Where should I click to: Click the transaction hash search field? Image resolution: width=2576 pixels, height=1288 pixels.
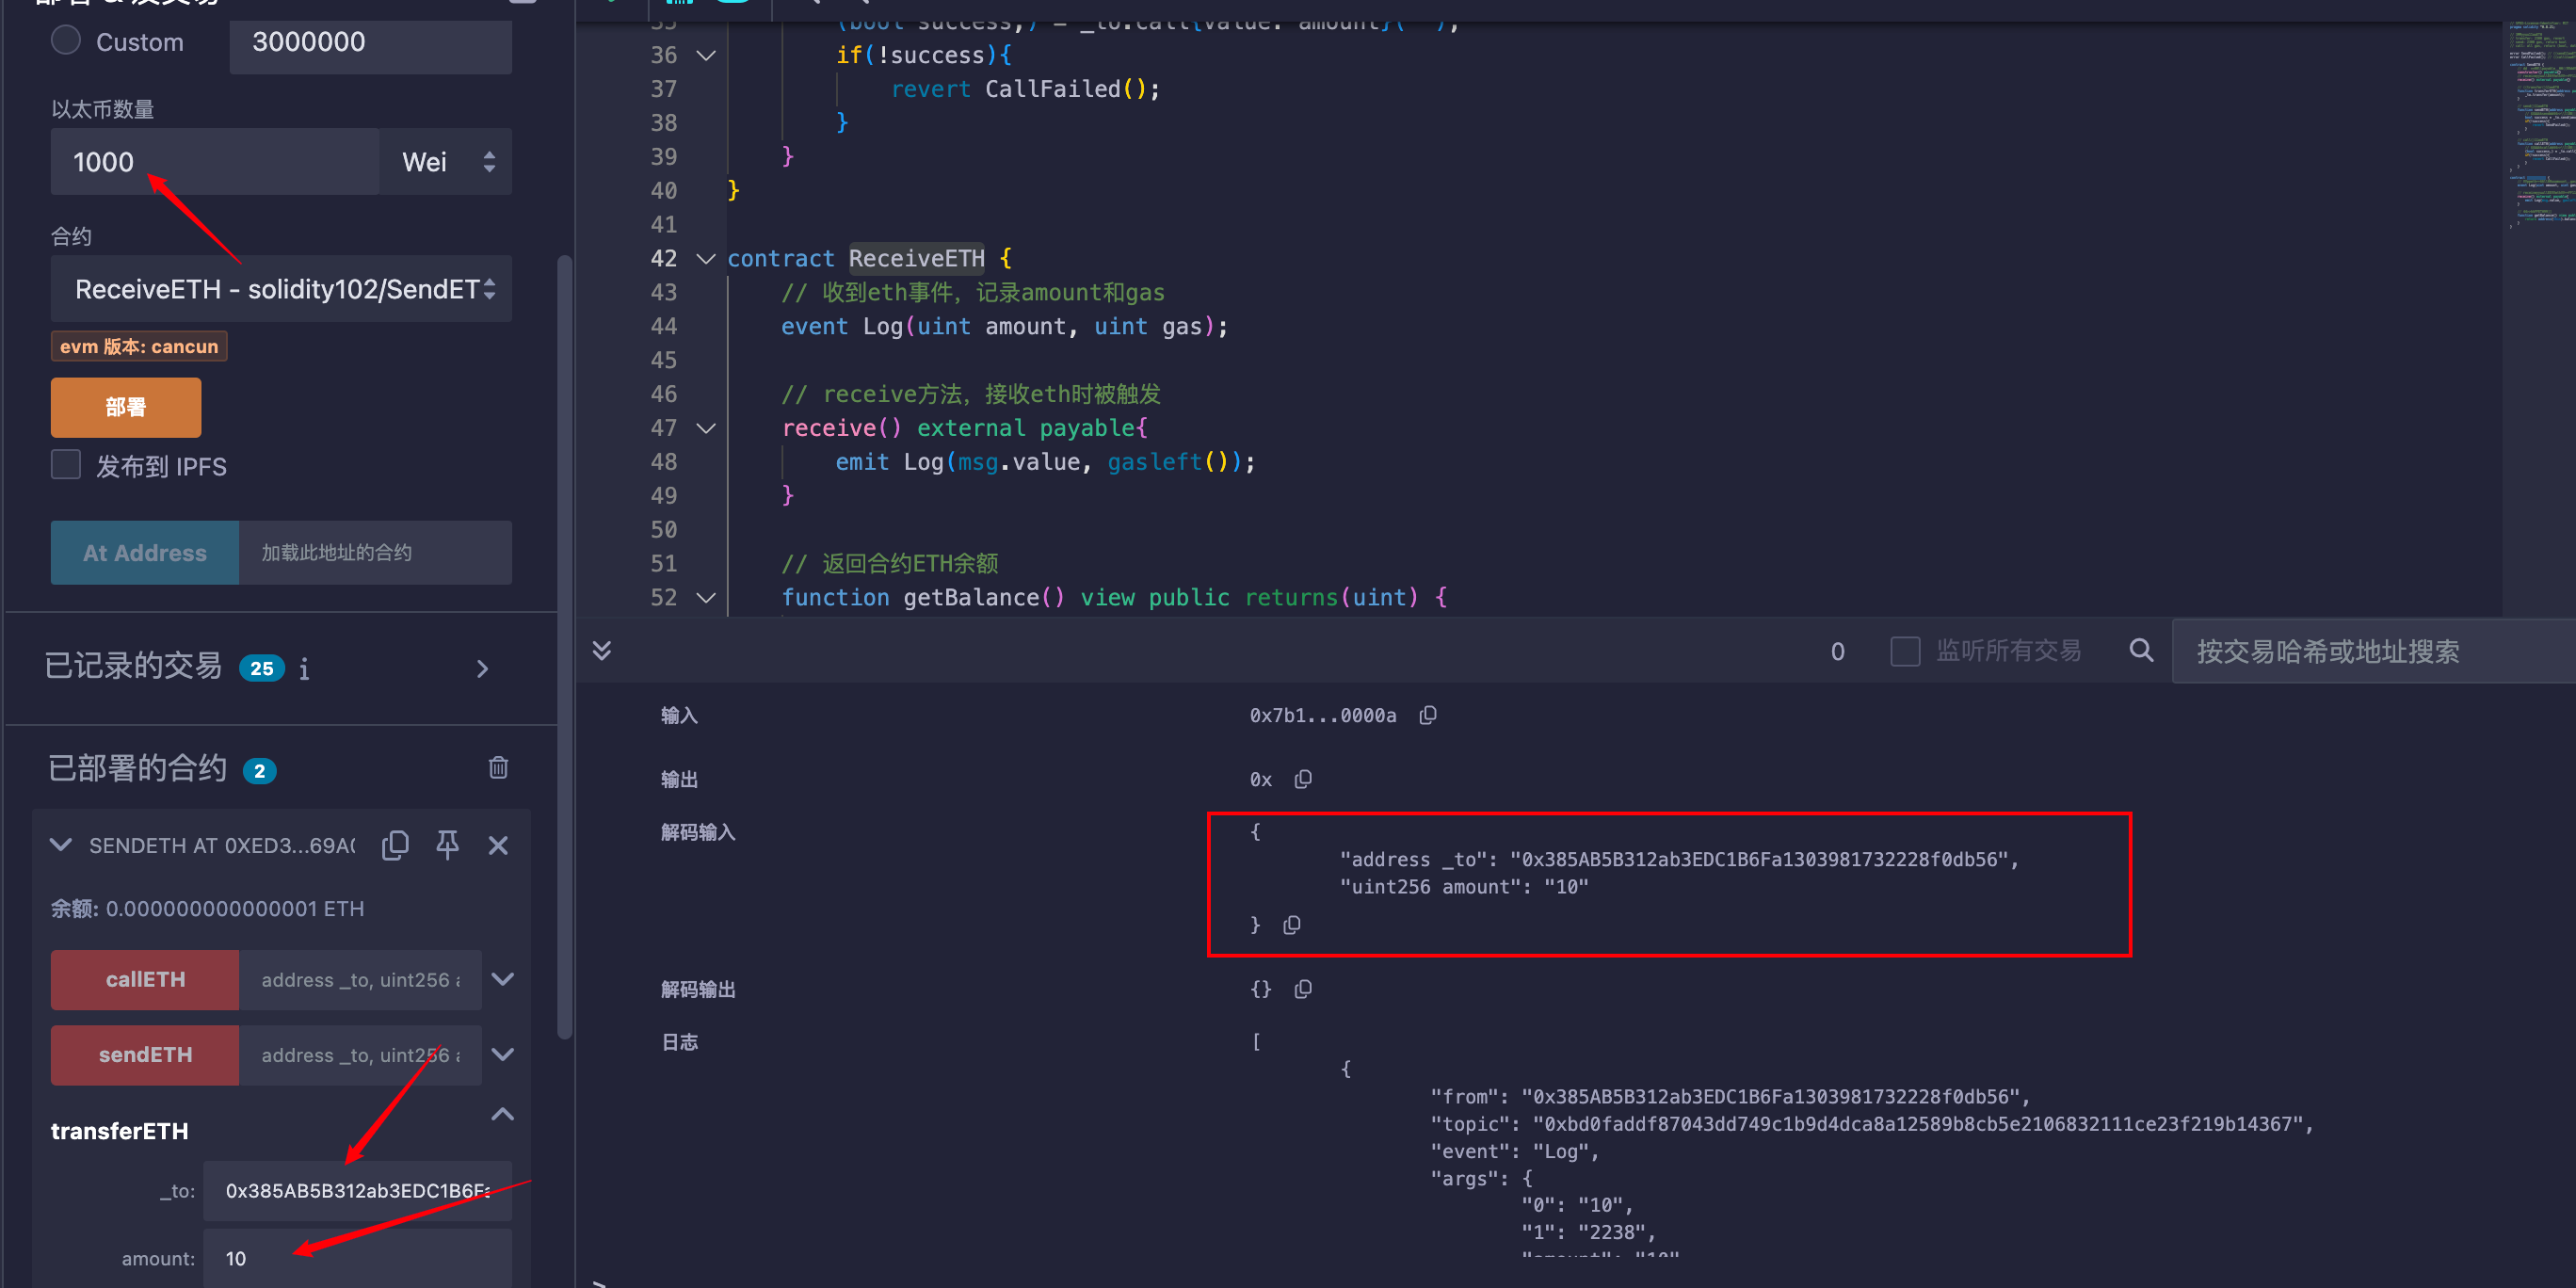click(2373, 651)
